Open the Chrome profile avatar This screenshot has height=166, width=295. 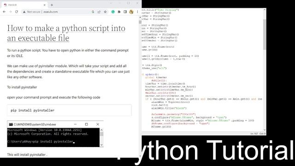pos(131,12)
